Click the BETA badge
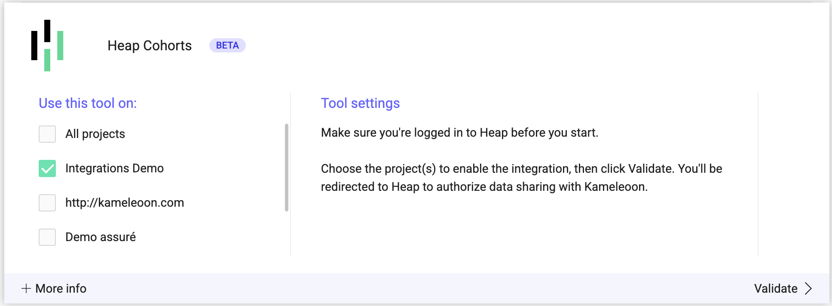Viewport: 832px width, 306px height. 227,46
